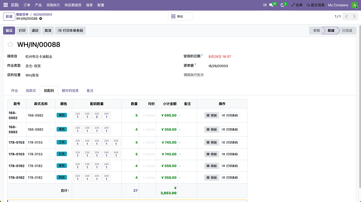Click 明细 for the 紫色 row
Image resolution: width=361 pixels, height=202 pixels.
pos(211,166)
